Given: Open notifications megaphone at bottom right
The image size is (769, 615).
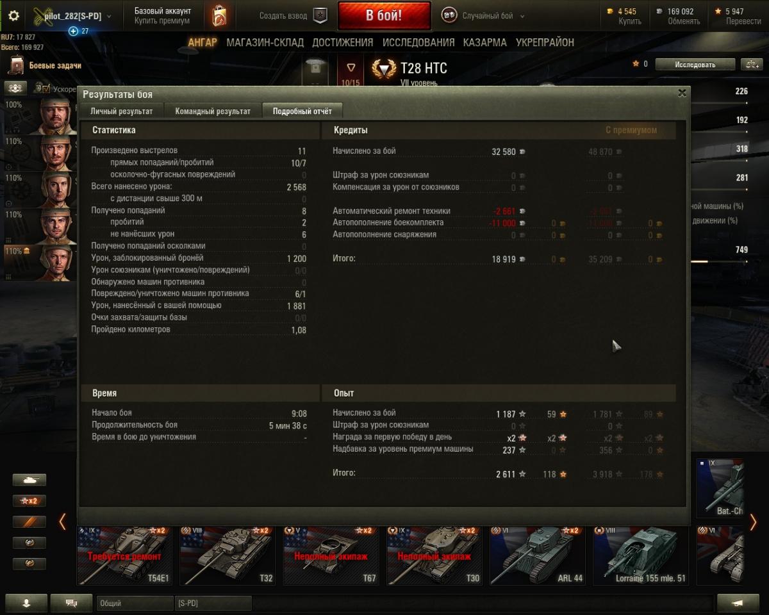Looking at the screenshot, I should point(738,603).
